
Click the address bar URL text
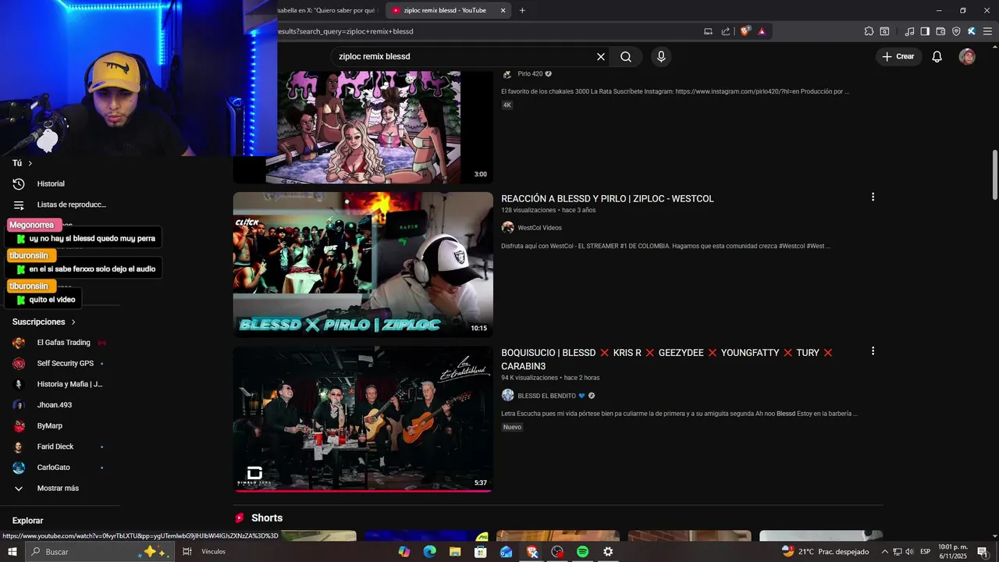click(x=346, y=32)
